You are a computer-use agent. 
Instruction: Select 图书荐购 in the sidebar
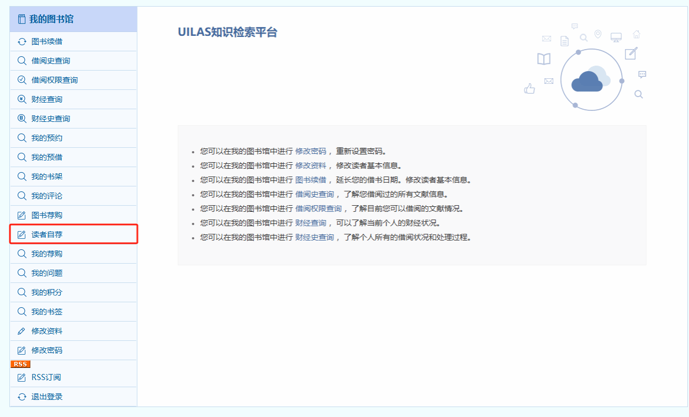coord(73,215)
